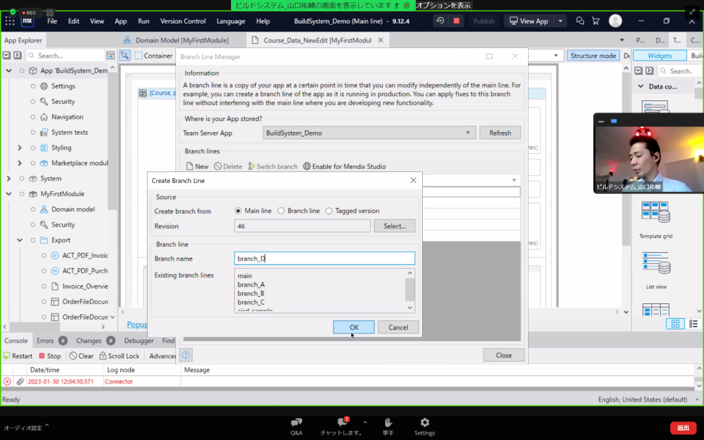Switch to the Errors tab
Viewport: 704px width, 440px height.
(45, 340)
